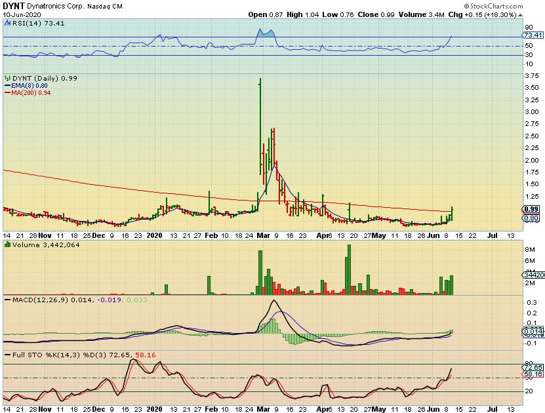Click the 1.25 price axis label

pos(532,196)
